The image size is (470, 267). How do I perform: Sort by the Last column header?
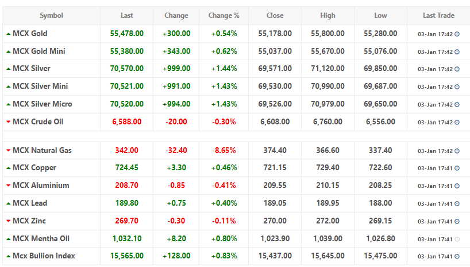point(127,15)
